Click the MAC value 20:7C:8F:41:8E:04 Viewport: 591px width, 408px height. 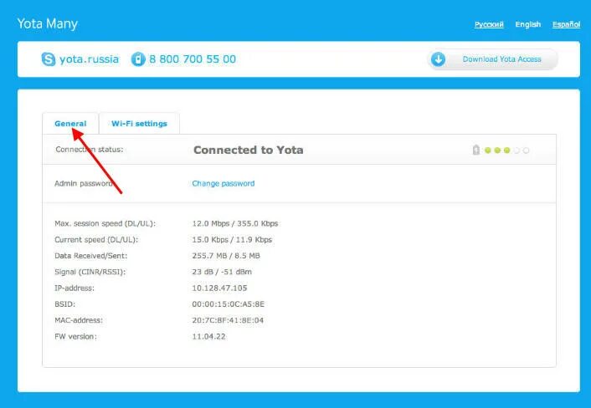[228, 320]
